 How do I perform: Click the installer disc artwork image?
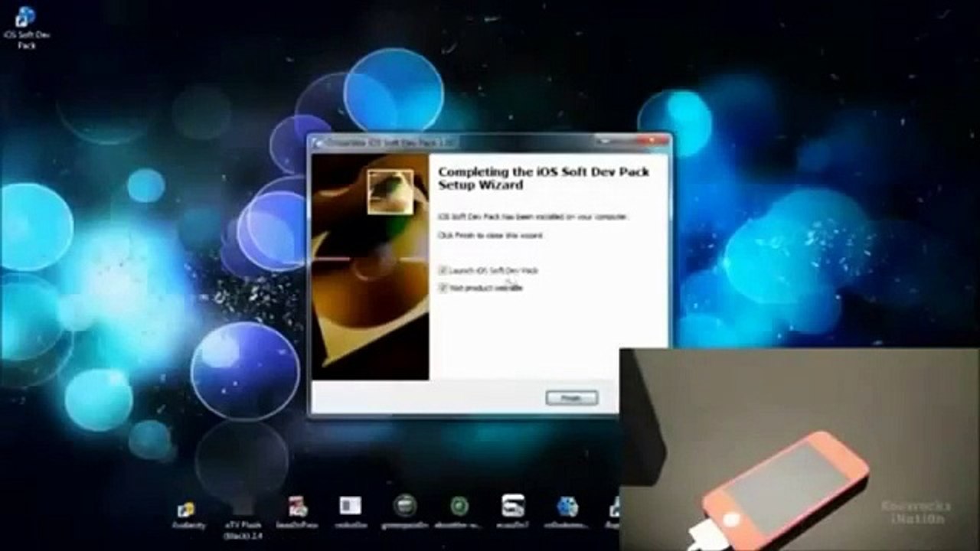[370, 266]
